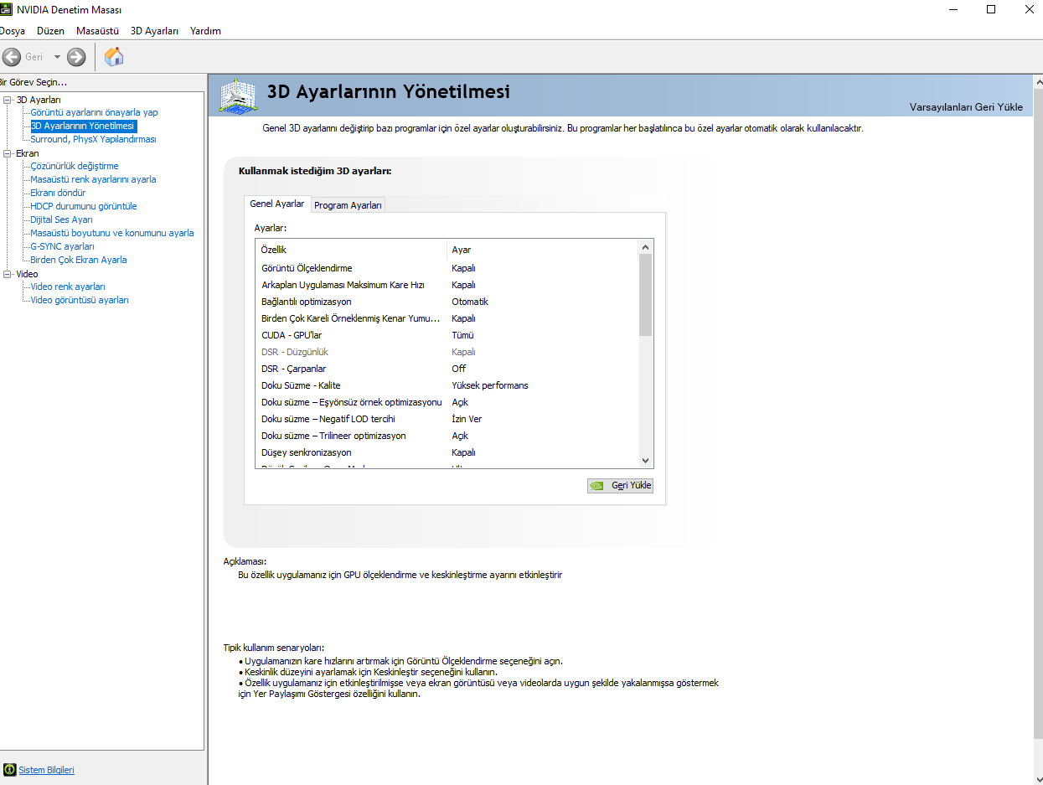Click the Off value for DSR
The image size is (1043, 785).
coord(458,369)
